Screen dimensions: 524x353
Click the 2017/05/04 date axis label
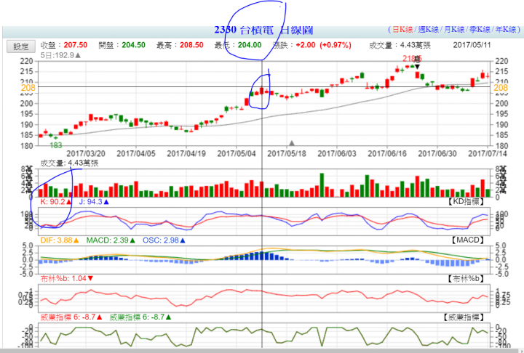237,154
